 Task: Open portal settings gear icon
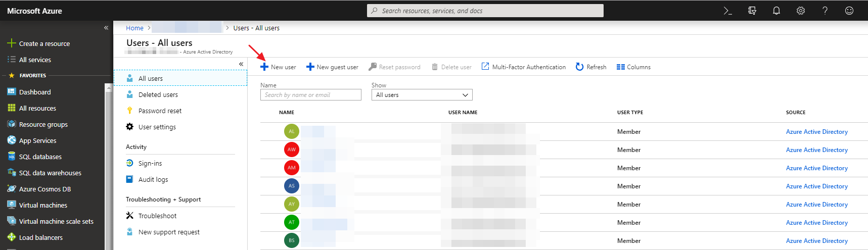800,11
